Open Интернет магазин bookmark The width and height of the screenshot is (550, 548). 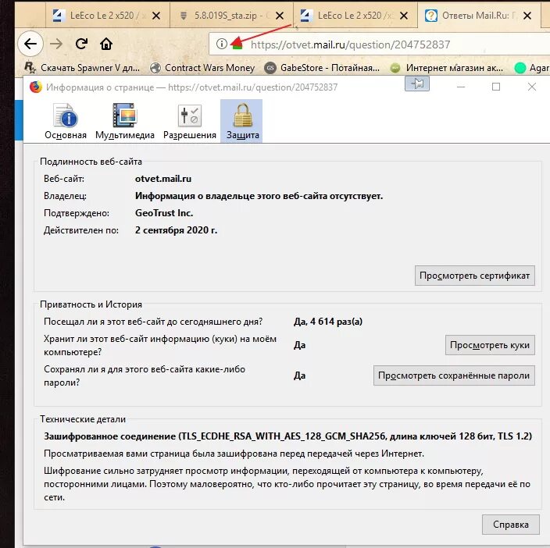tap(447, 68)
